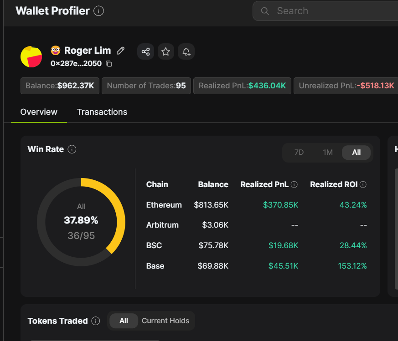Click the owl emoji beside Roger Lim
The image size is (398, 341).
55,50
